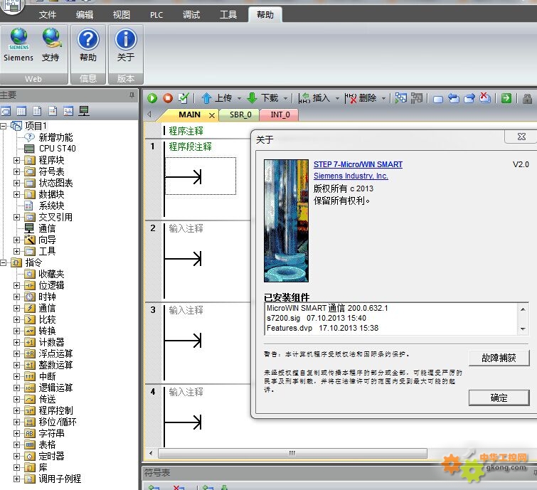Image resolution: width=537 pixels, height=490 pixels.
Task: Expand the 程序块 tree node
Action: pos(16,160)
